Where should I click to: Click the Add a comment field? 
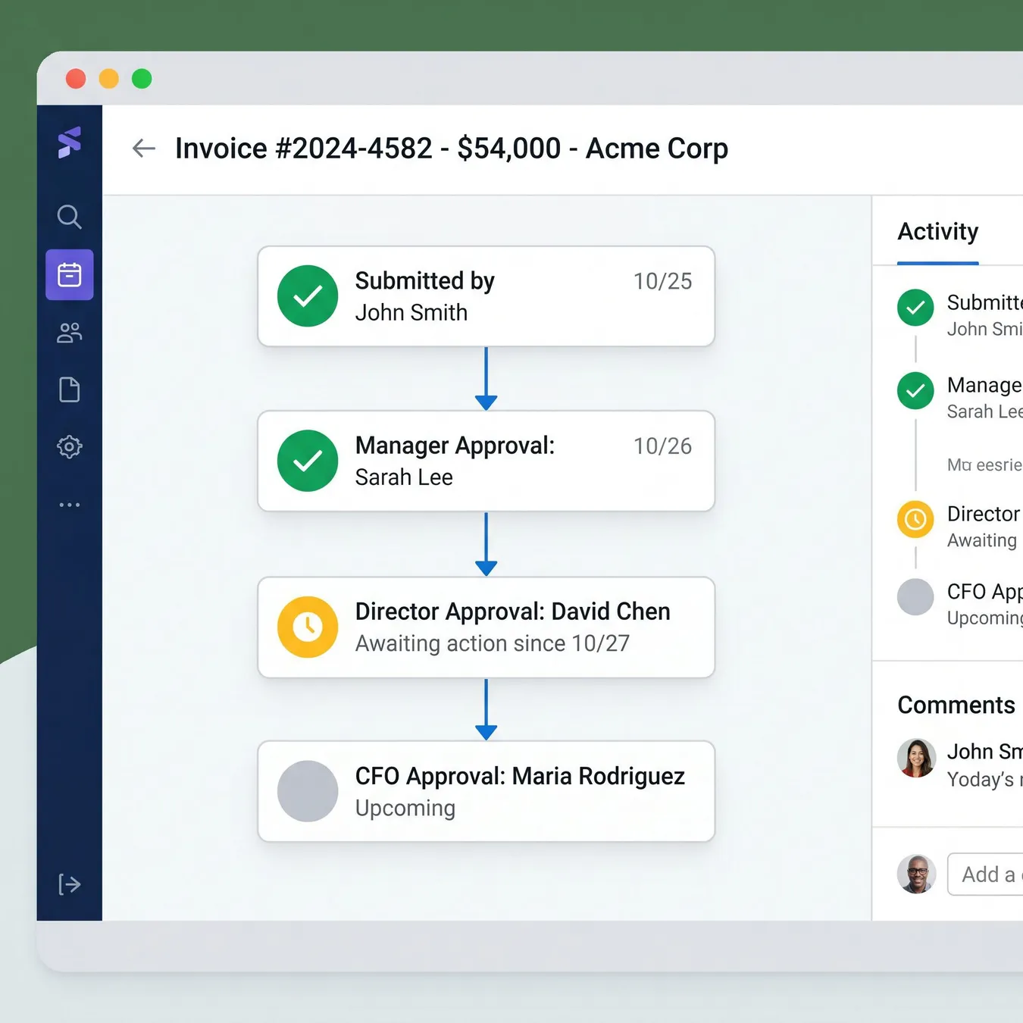(x=985, y=874)
